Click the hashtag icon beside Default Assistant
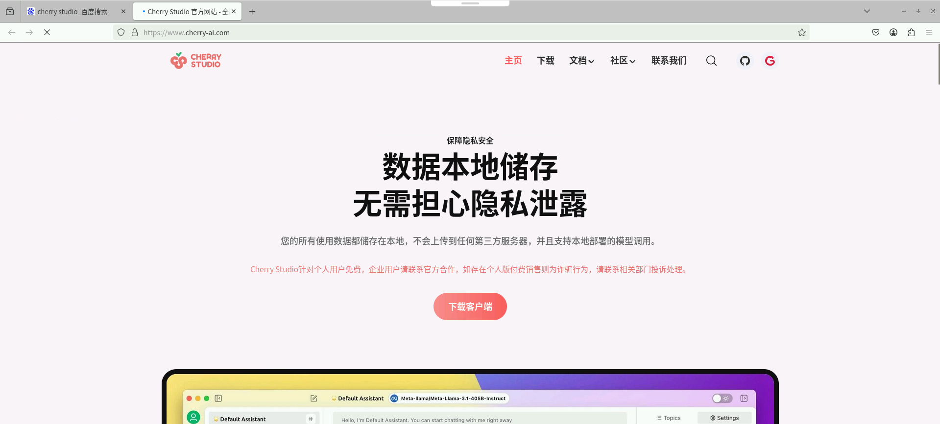 pyautogui.click(x=311, y=419)
